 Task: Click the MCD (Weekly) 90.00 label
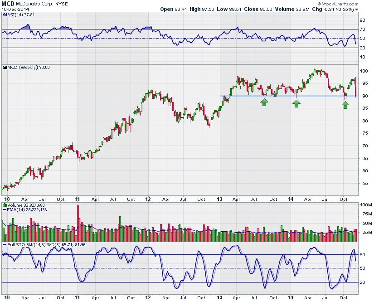tap(29, 68)
